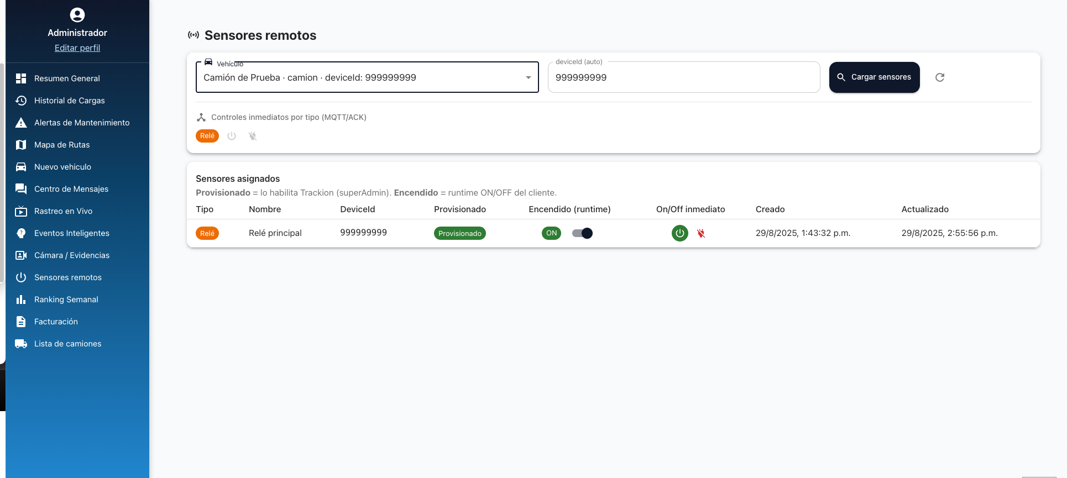Click the red power-off icon in Relé row
The width and height of the screenshot is (1067, 478).
coord(701,233)
